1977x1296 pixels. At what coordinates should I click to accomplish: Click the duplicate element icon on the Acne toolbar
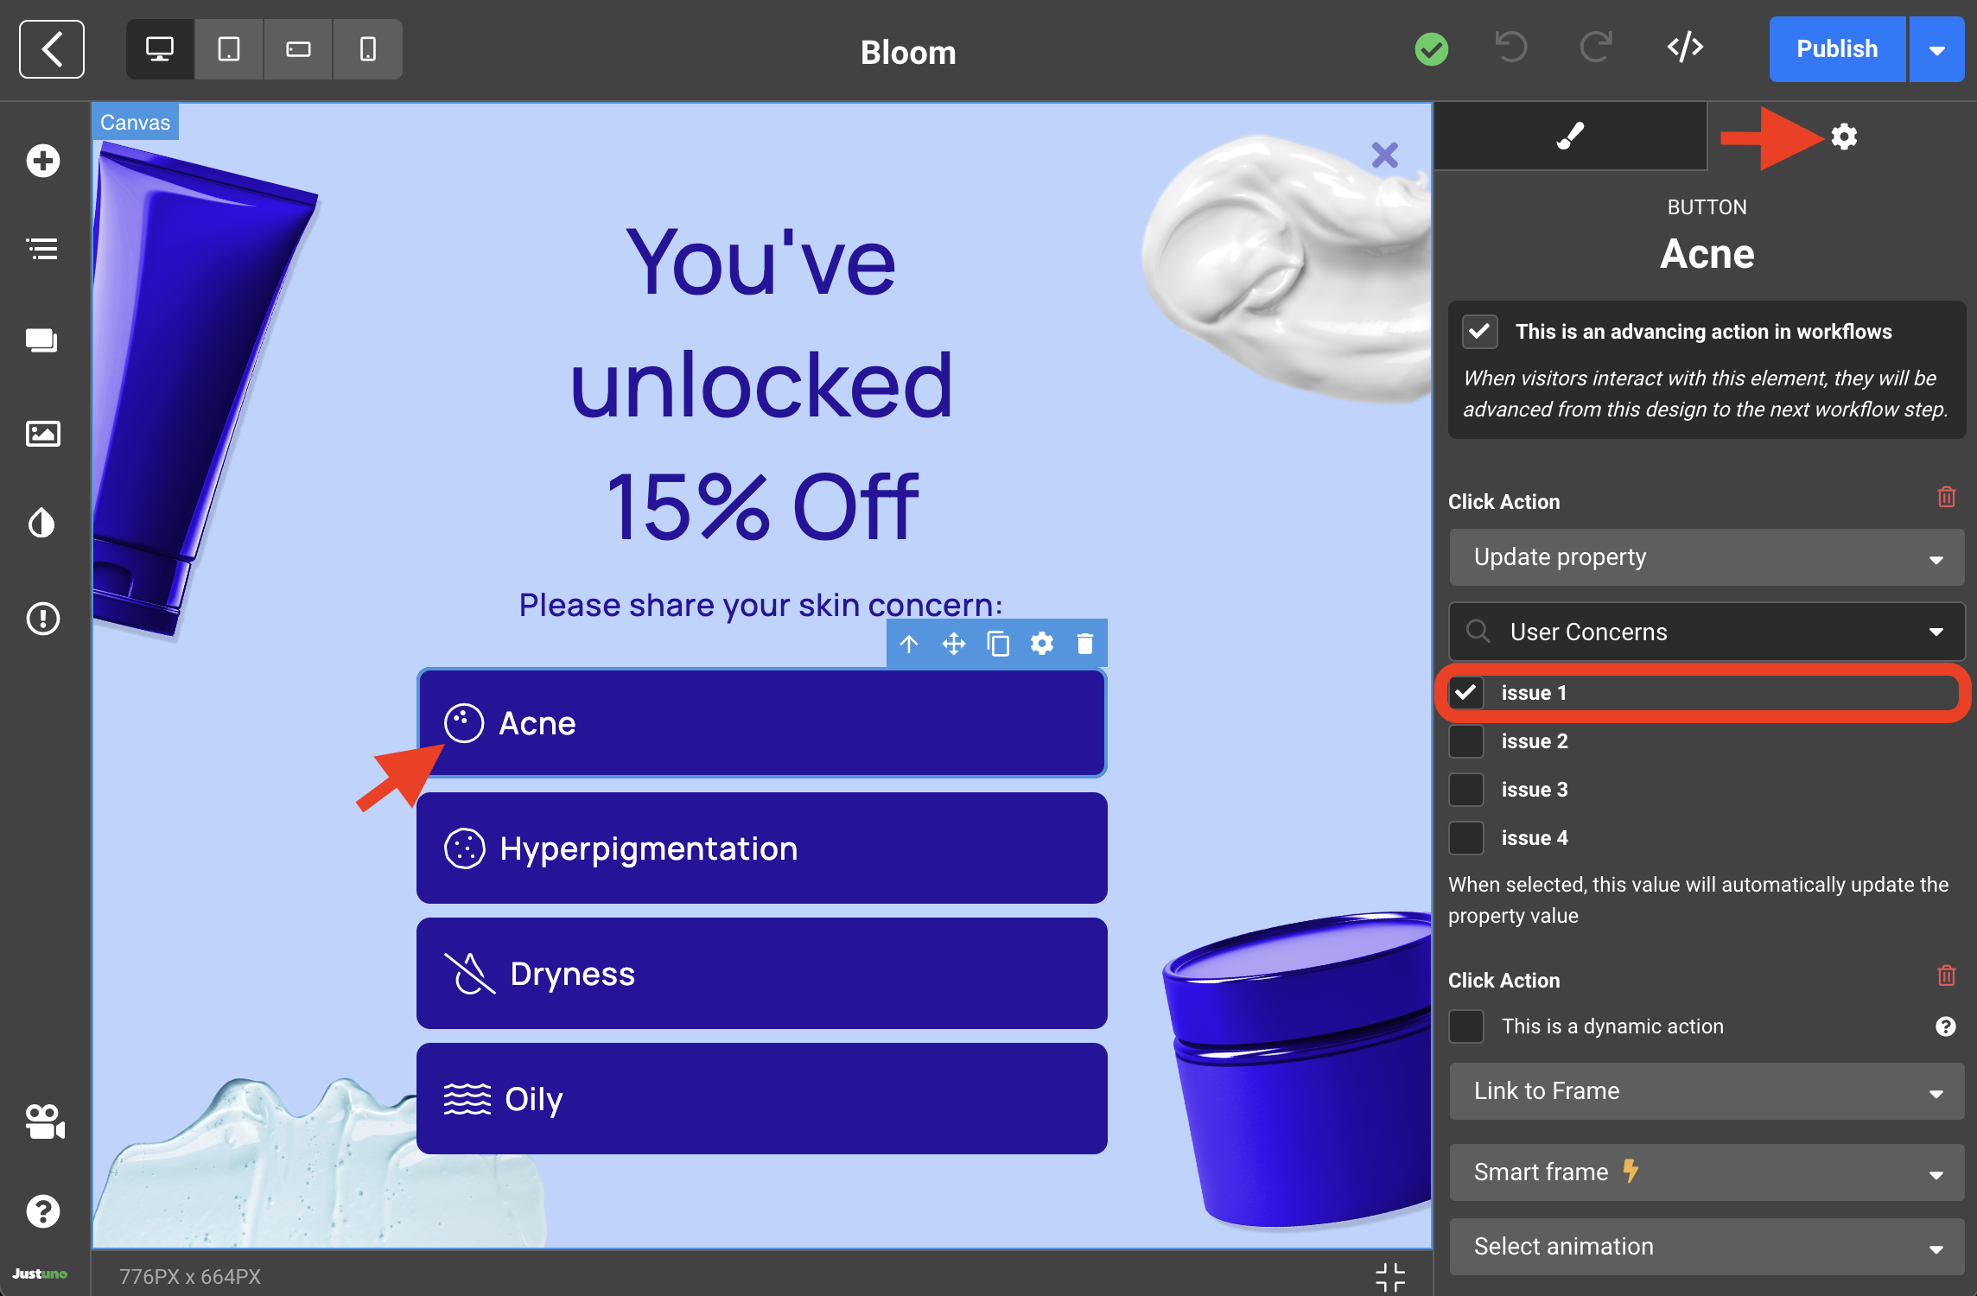pos(998,644)
